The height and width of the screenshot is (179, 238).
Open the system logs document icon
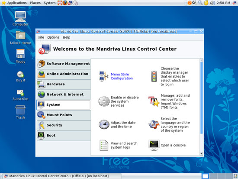pyautogui.click(x=104, y=145)
